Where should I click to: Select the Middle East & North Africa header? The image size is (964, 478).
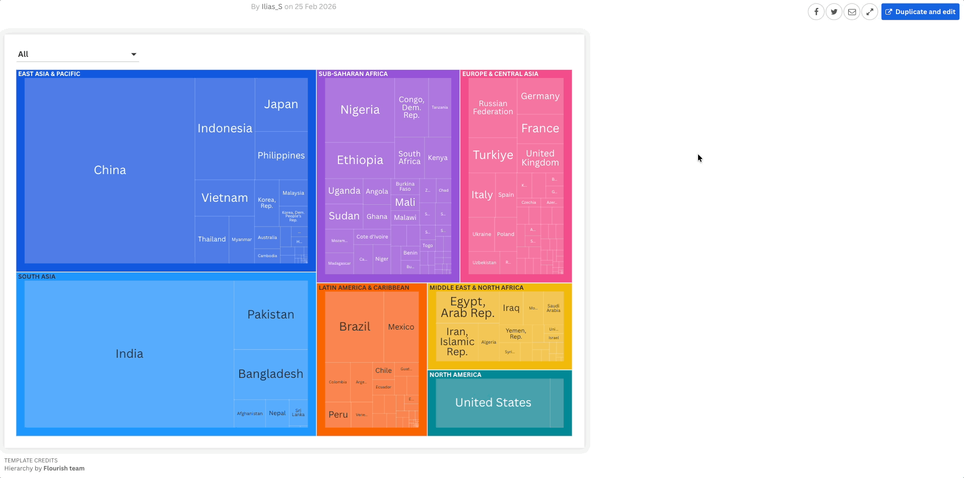[476, 288]
